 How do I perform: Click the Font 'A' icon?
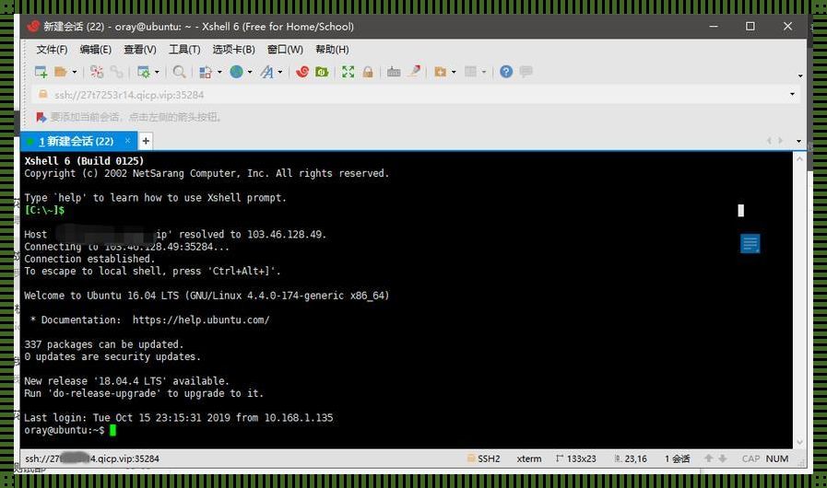pyautogui.click(x=266, y=72)
